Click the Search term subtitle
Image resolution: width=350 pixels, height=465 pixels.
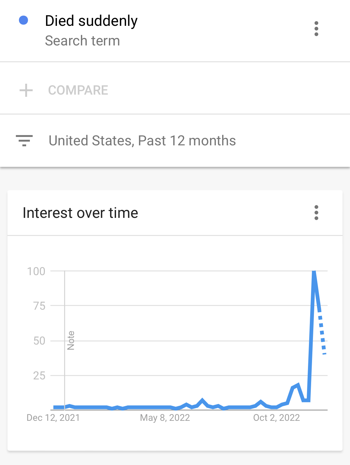[x=82, y=41]
